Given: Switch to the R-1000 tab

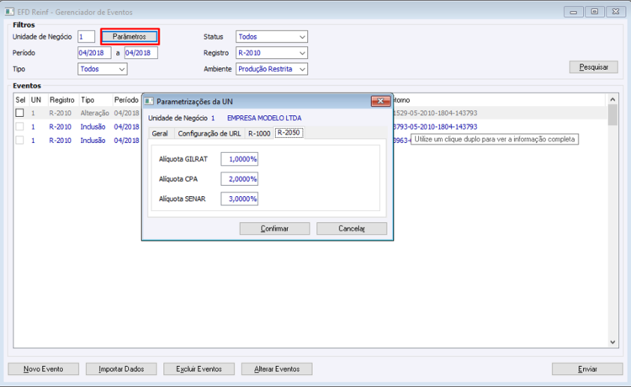Looking at the screenshot, I should [x=259, y=134].
